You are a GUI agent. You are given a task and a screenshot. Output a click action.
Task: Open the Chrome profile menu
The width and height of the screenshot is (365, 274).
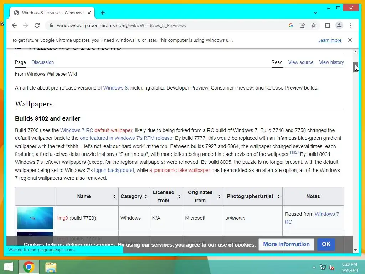(339, 25)
